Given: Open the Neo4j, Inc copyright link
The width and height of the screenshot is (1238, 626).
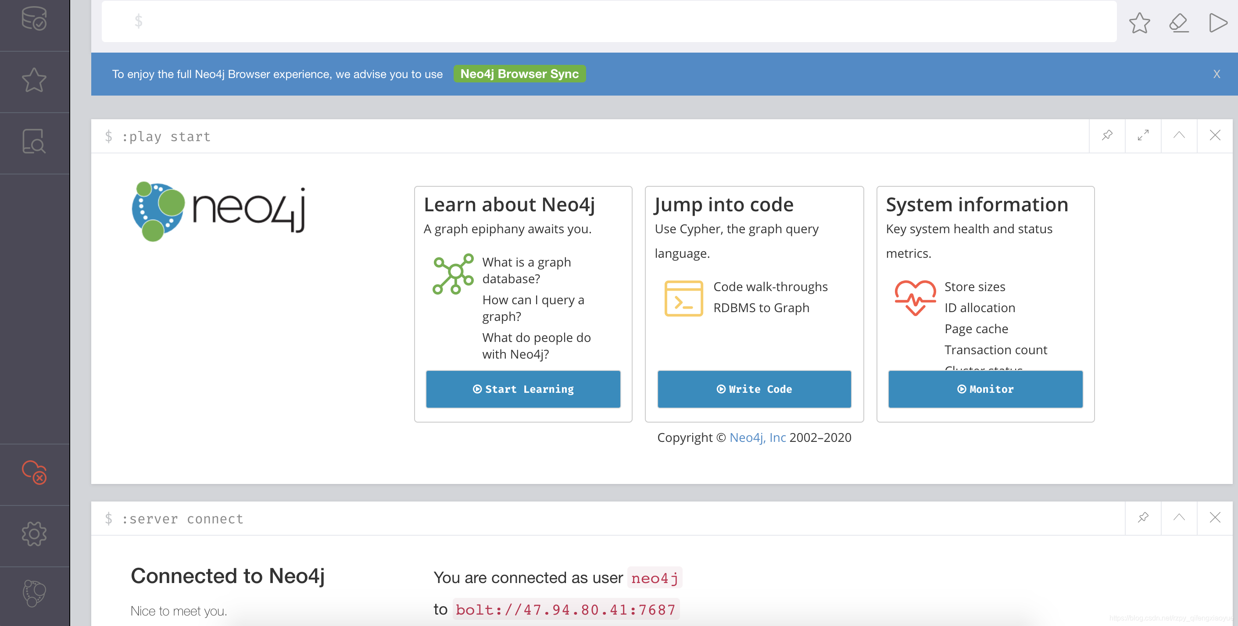Looking at the screenshot, I should pos(758,437).
